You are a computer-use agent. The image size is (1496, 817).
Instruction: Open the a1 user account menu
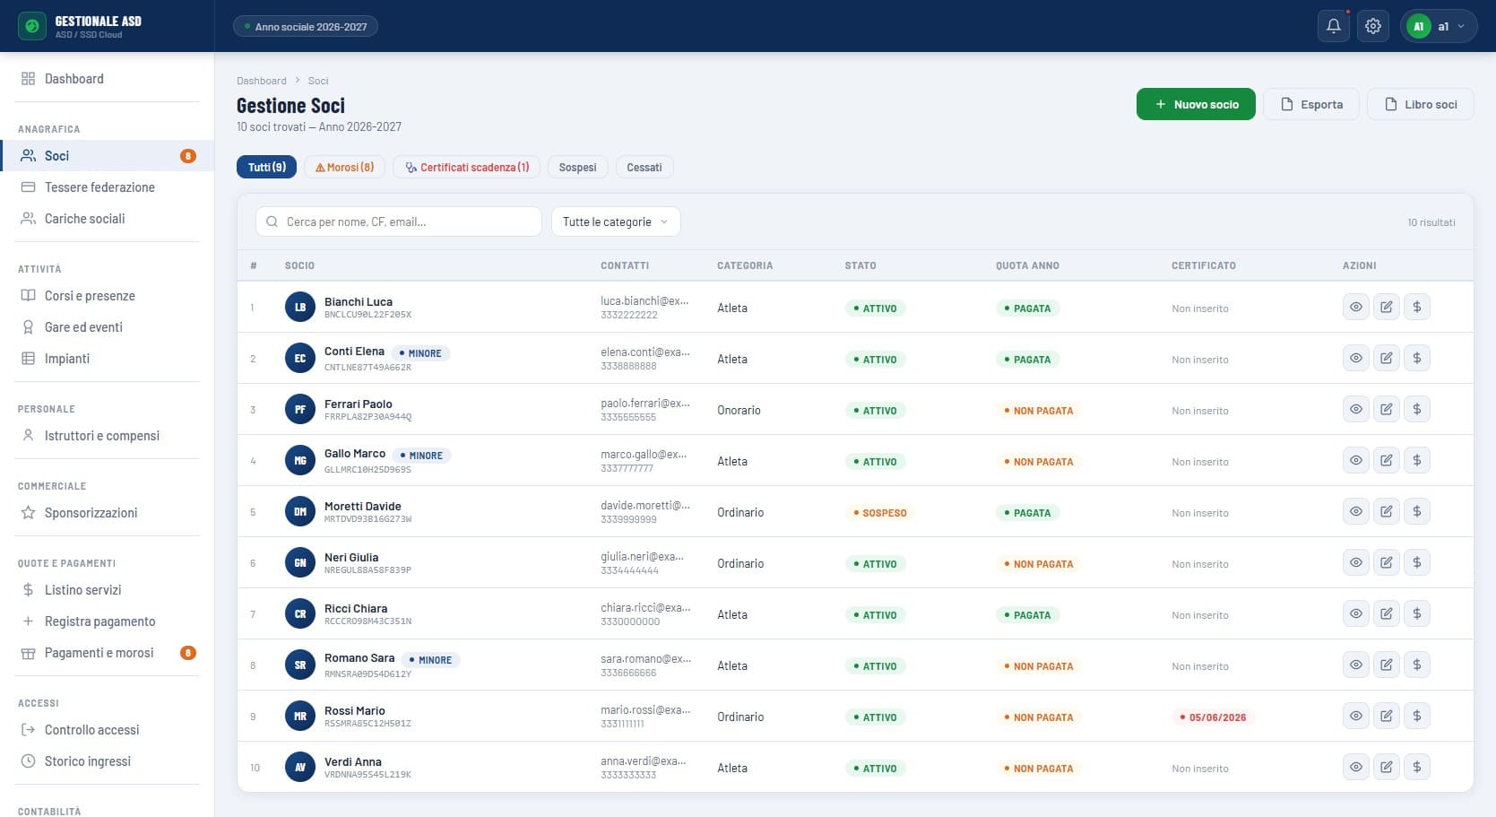pyautogui.click(x=1438, y=26)
